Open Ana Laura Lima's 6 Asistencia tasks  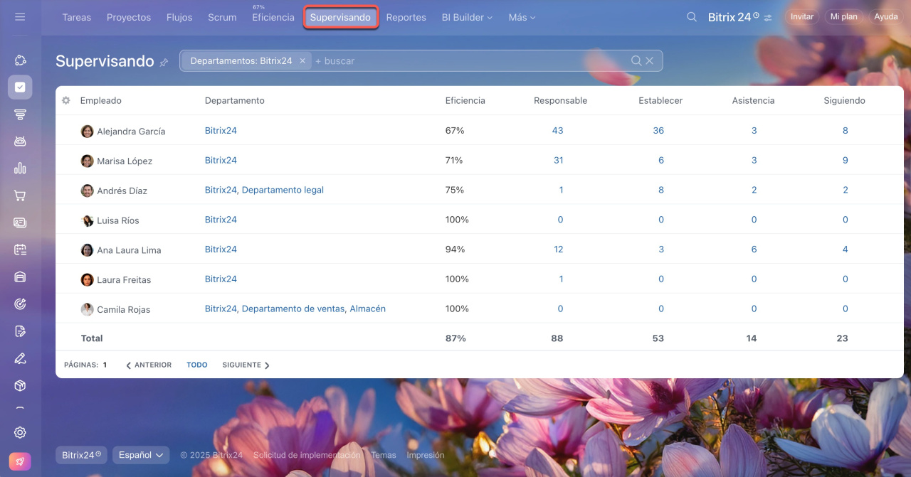(754, 250)
